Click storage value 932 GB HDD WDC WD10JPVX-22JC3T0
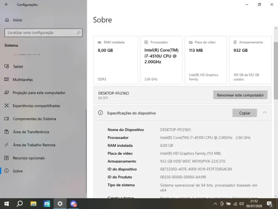The height and width of the screenshot is (209, 278). (193, 161)
